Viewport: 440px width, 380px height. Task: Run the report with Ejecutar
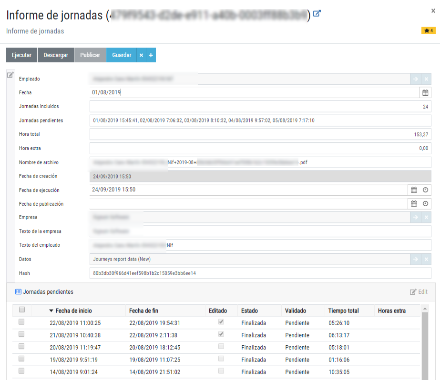21,55
